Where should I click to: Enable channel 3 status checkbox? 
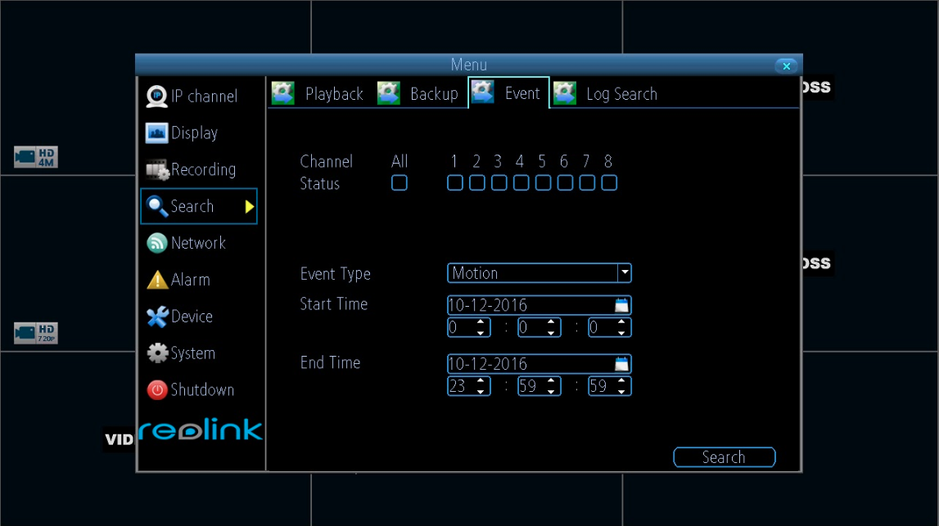(498, 182)
